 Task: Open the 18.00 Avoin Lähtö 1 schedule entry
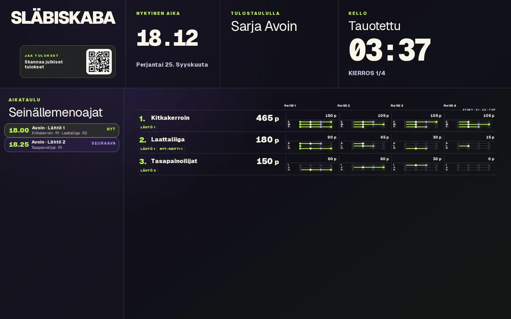(62, 130)
